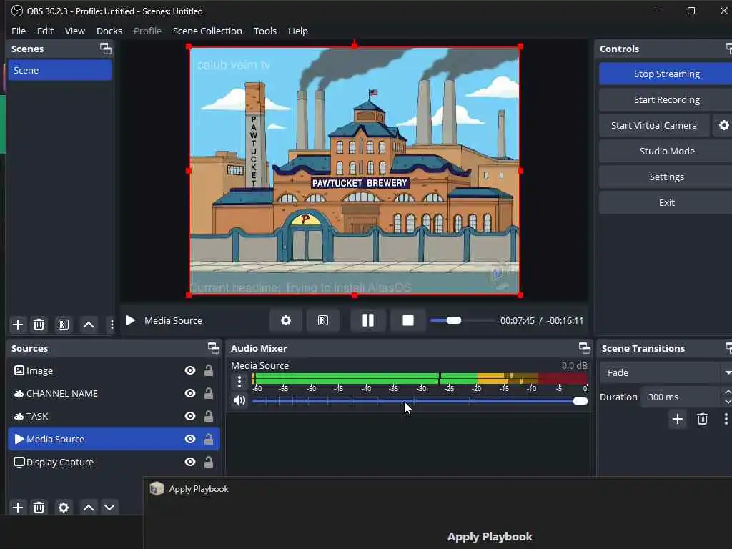This screenshot has height=549, width=732.
Task: Toggle visibility of Media Source
Action: (190, 440)
